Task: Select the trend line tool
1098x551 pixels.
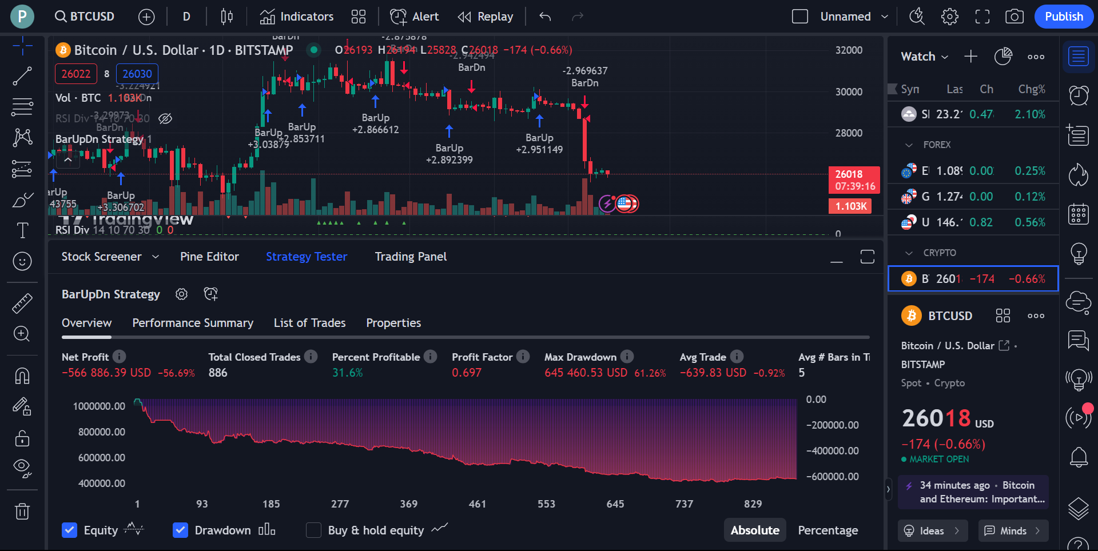Action: tap(22, 76)
